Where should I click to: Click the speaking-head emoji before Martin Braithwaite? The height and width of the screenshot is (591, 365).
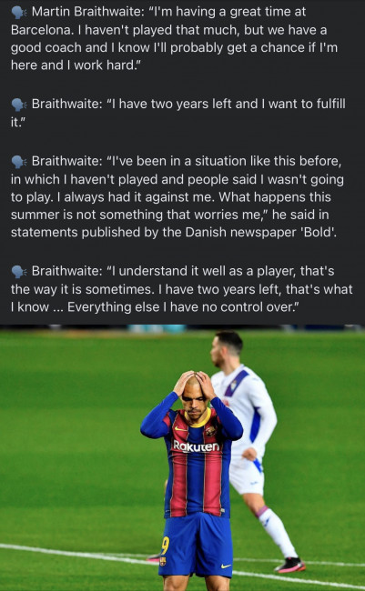[18, 13]
